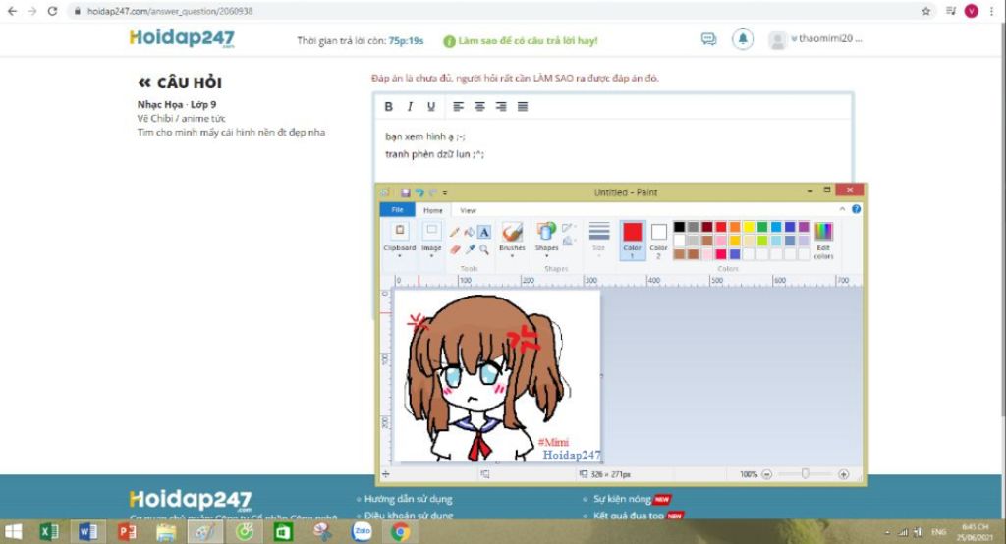Screen dimensions: 1006x544
Task: Toggle italic formatting in answer editor
Action: 410,106
